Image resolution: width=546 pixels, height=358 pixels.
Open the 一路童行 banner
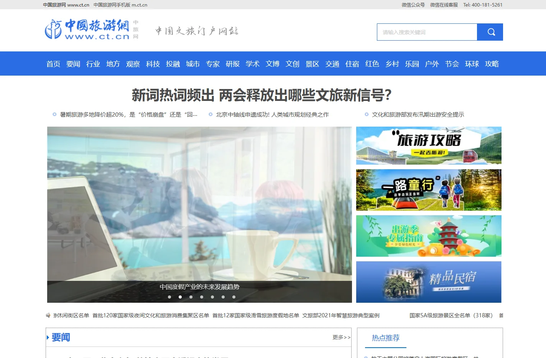[429, 190]
